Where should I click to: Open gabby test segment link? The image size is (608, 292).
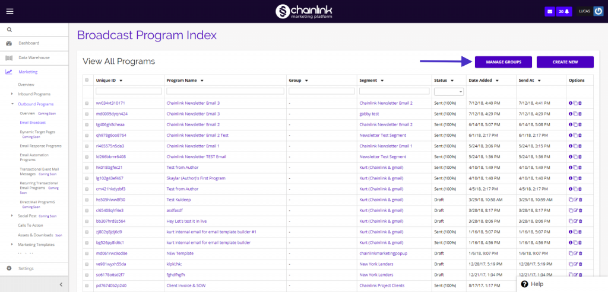click(x=369, y=114)
